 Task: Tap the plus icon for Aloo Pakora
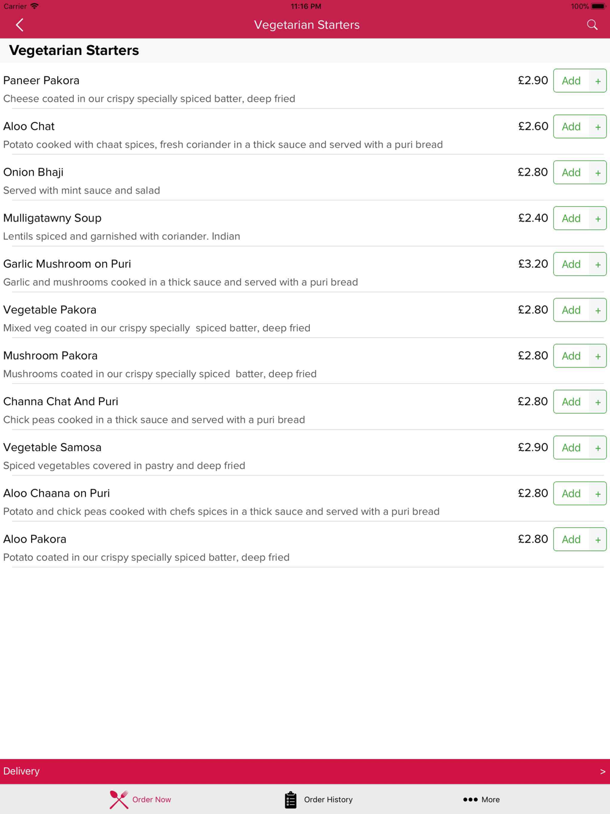point(598,539)
